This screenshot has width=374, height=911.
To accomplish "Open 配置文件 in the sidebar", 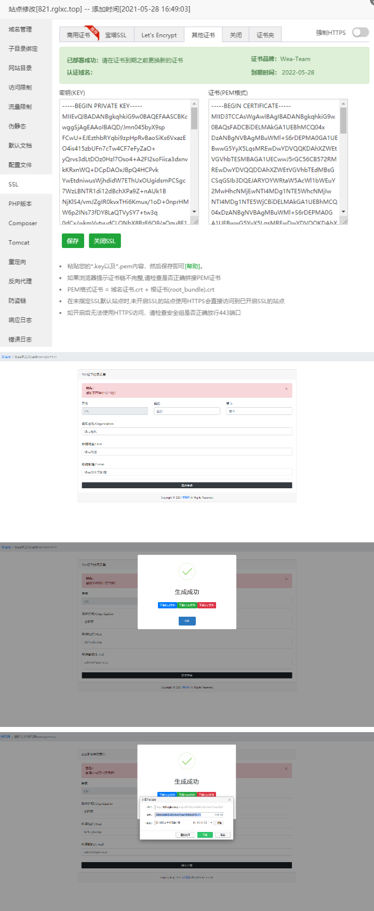I will (x=26, y=165).
